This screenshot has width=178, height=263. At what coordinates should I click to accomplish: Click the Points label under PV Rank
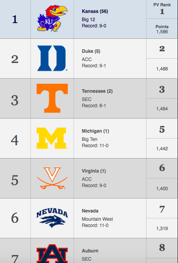(x=162, y=27)
